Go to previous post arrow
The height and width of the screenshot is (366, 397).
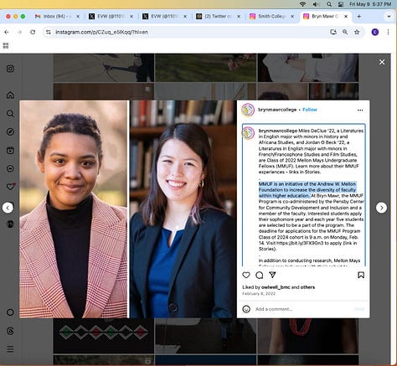(x=8, y=208)
